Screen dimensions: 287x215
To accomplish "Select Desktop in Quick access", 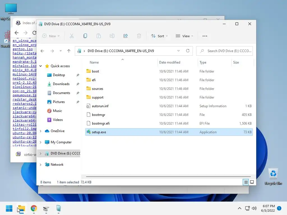I will [x=59, y=75].
